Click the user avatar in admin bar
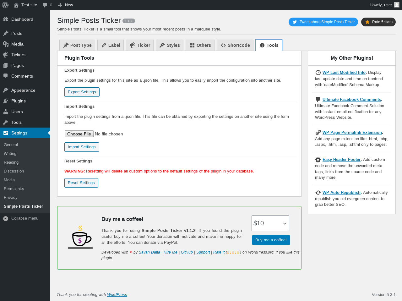402x301 pixels. point(397,5)
